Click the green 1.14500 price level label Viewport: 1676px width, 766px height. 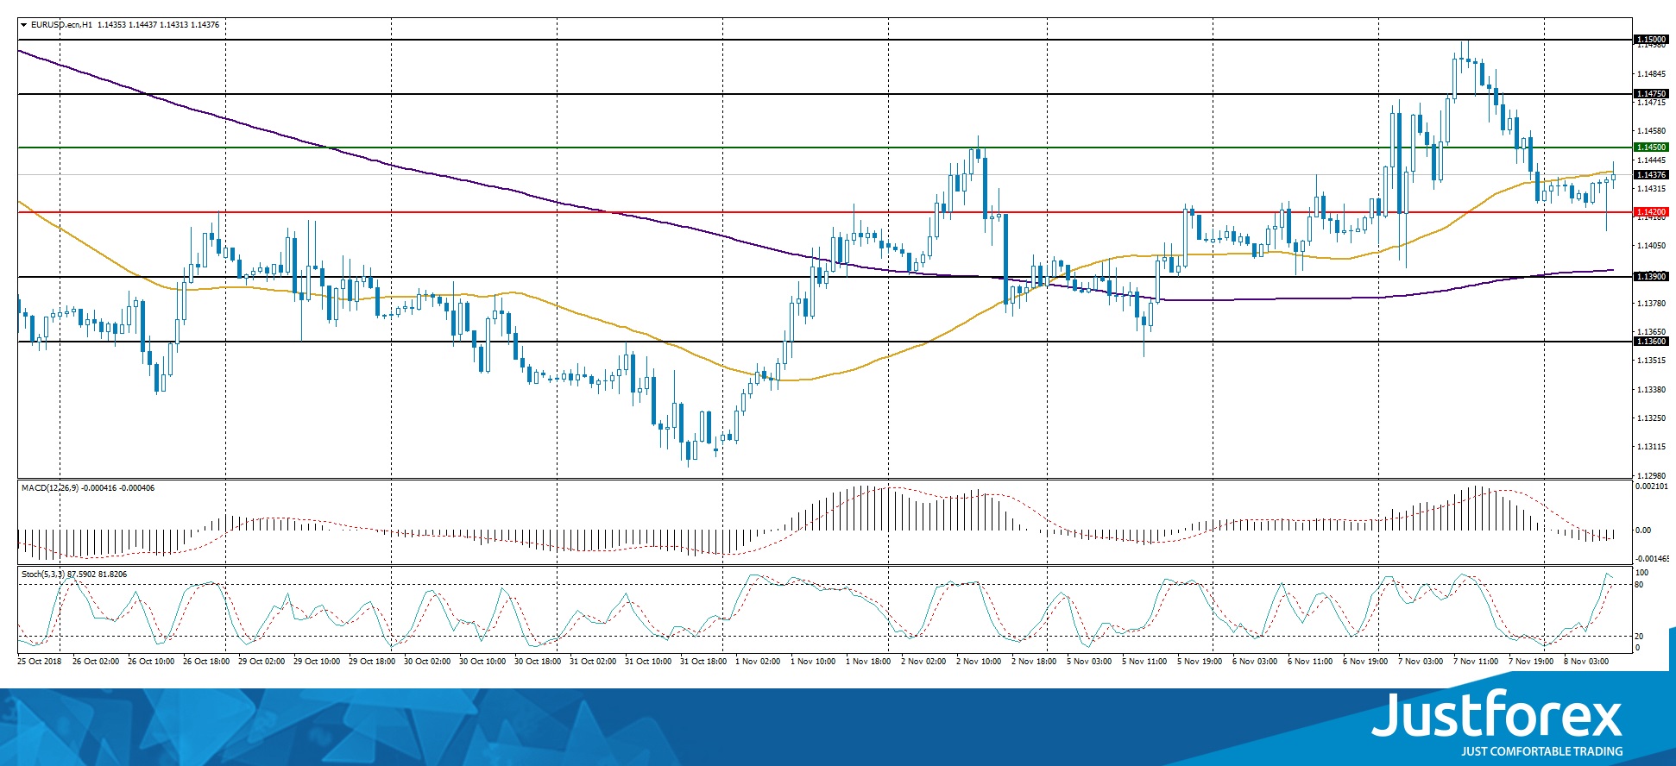pyautogui.click(x=1651, y=148)
